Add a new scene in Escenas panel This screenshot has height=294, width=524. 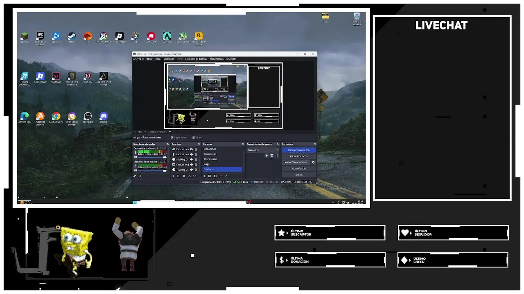point(205,176)
